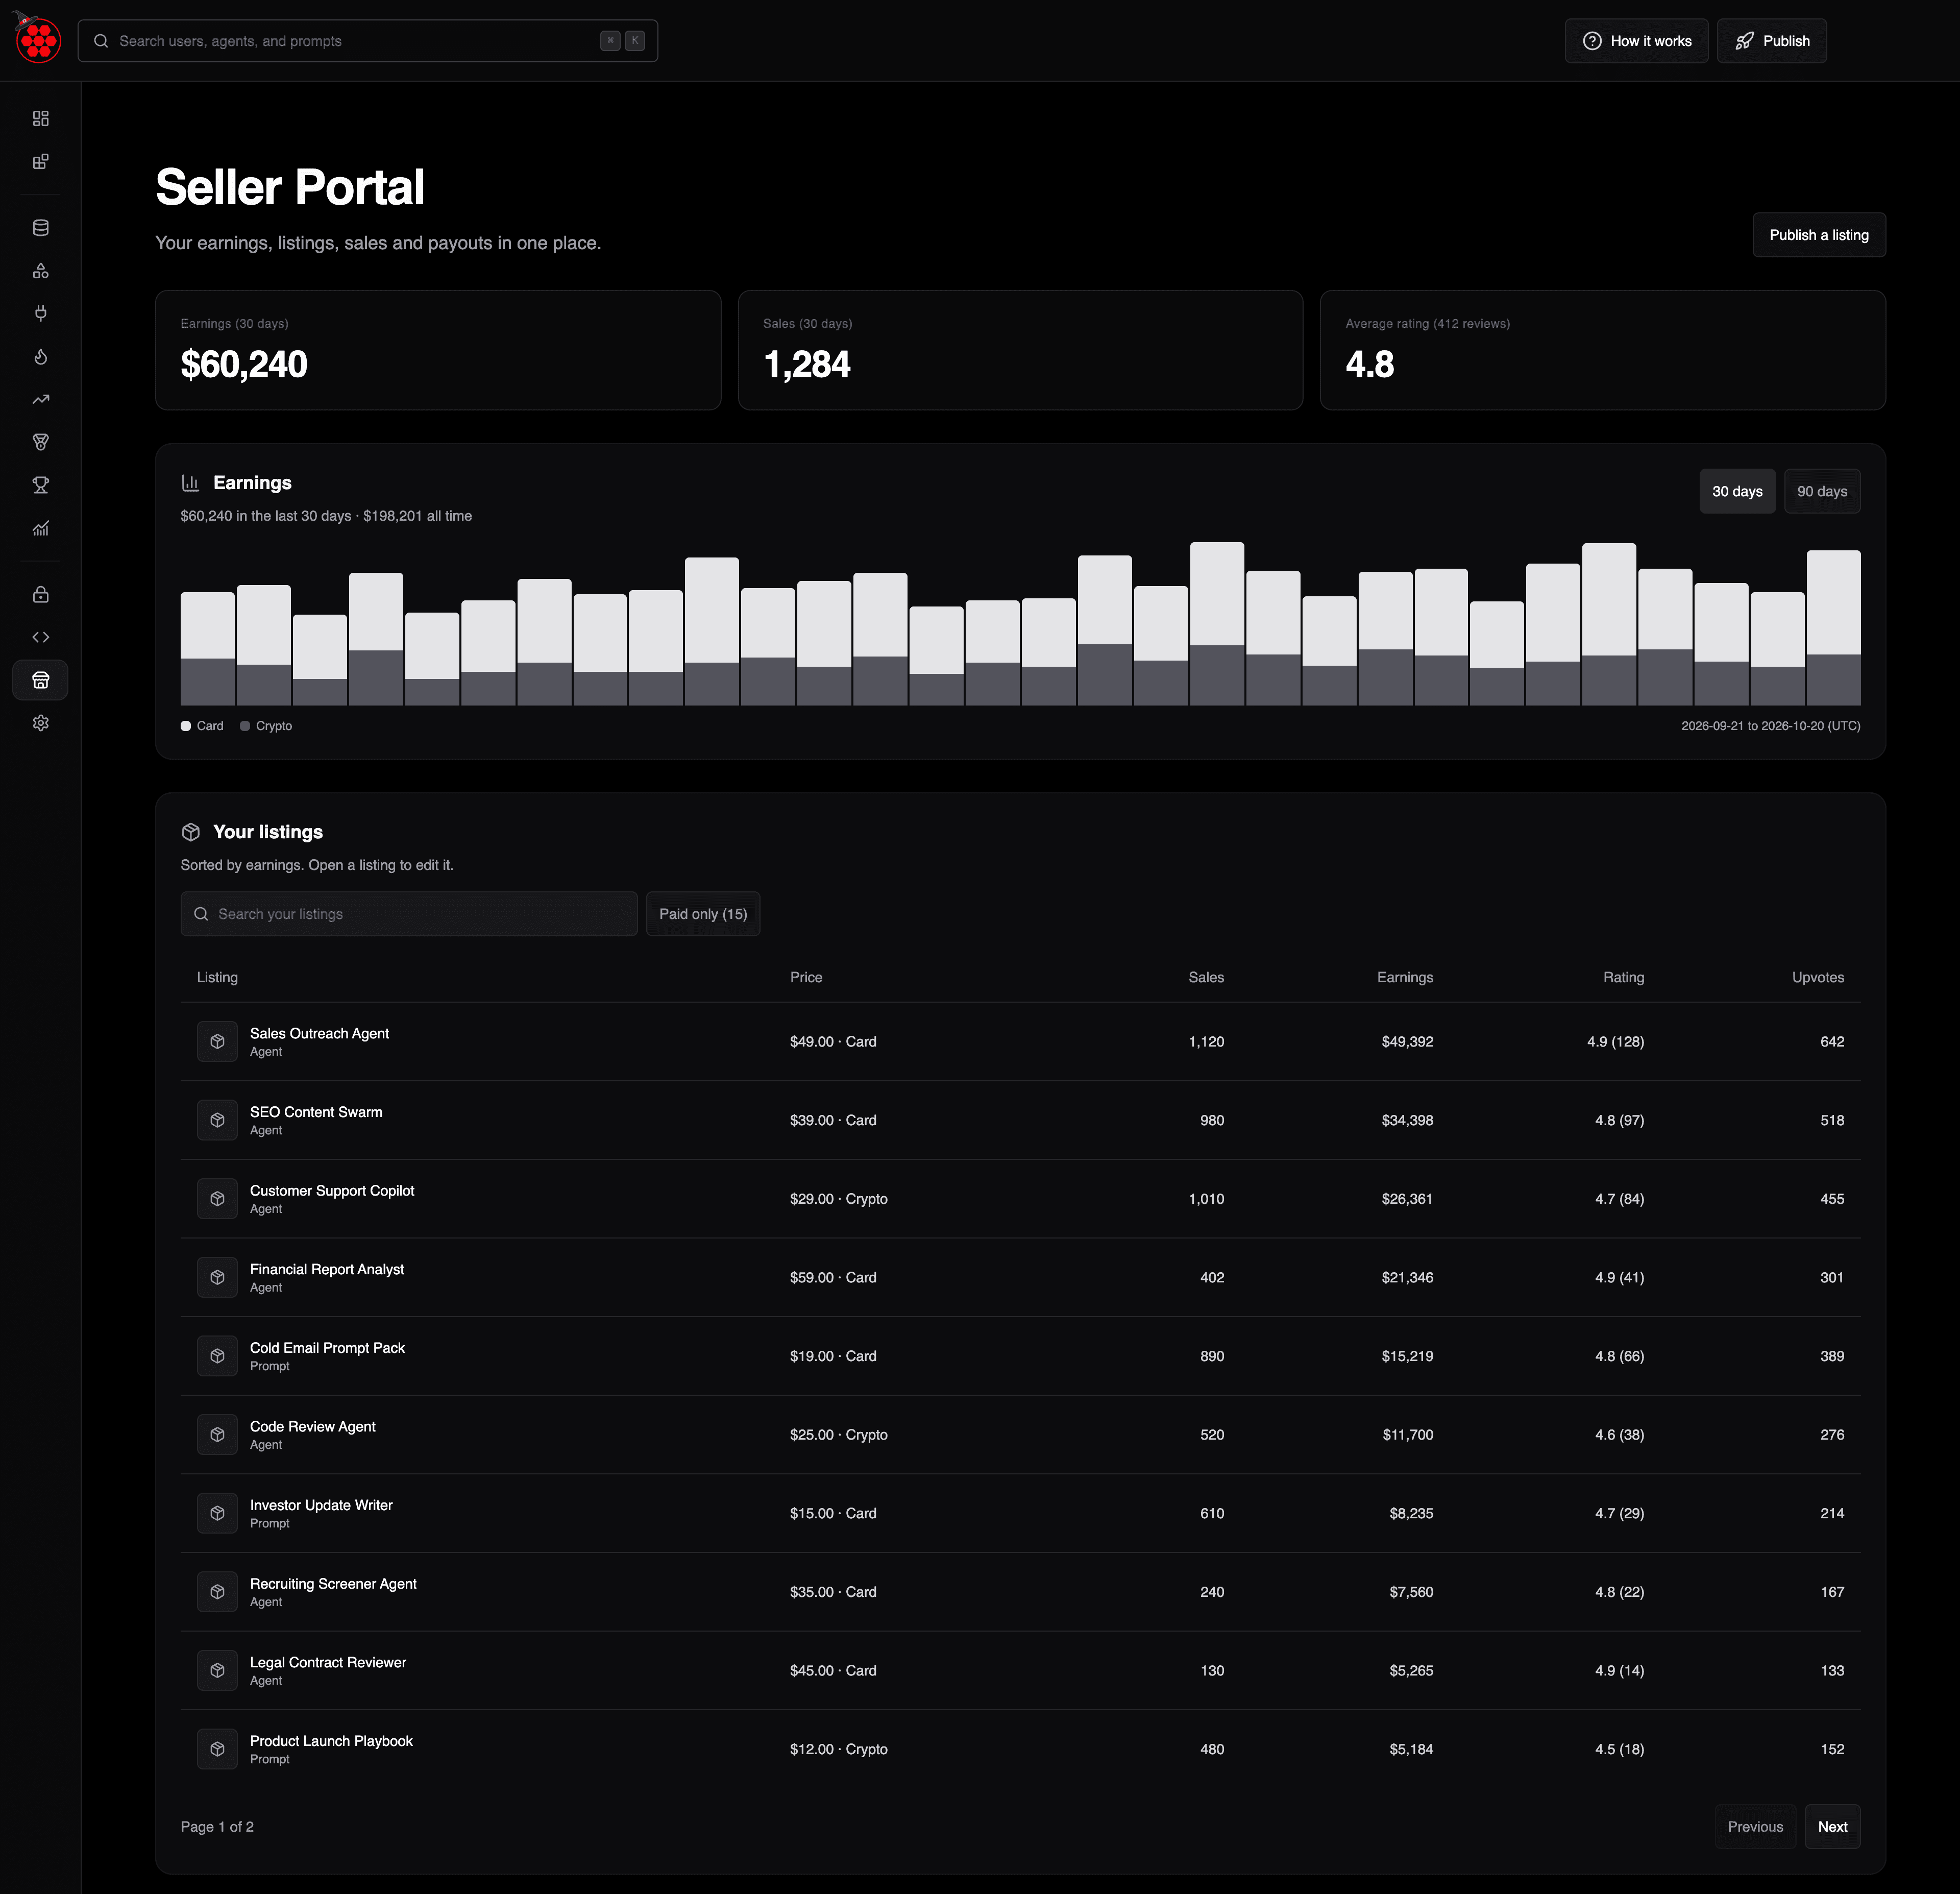Focus the Search your listings field
Image resolution: width=1960 pixels, height=1894 pixels.
point(409,914)
